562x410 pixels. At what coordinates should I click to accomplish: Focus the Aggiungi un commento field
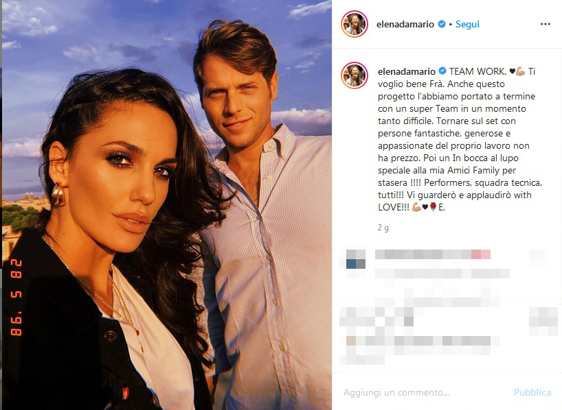point(425,392)
